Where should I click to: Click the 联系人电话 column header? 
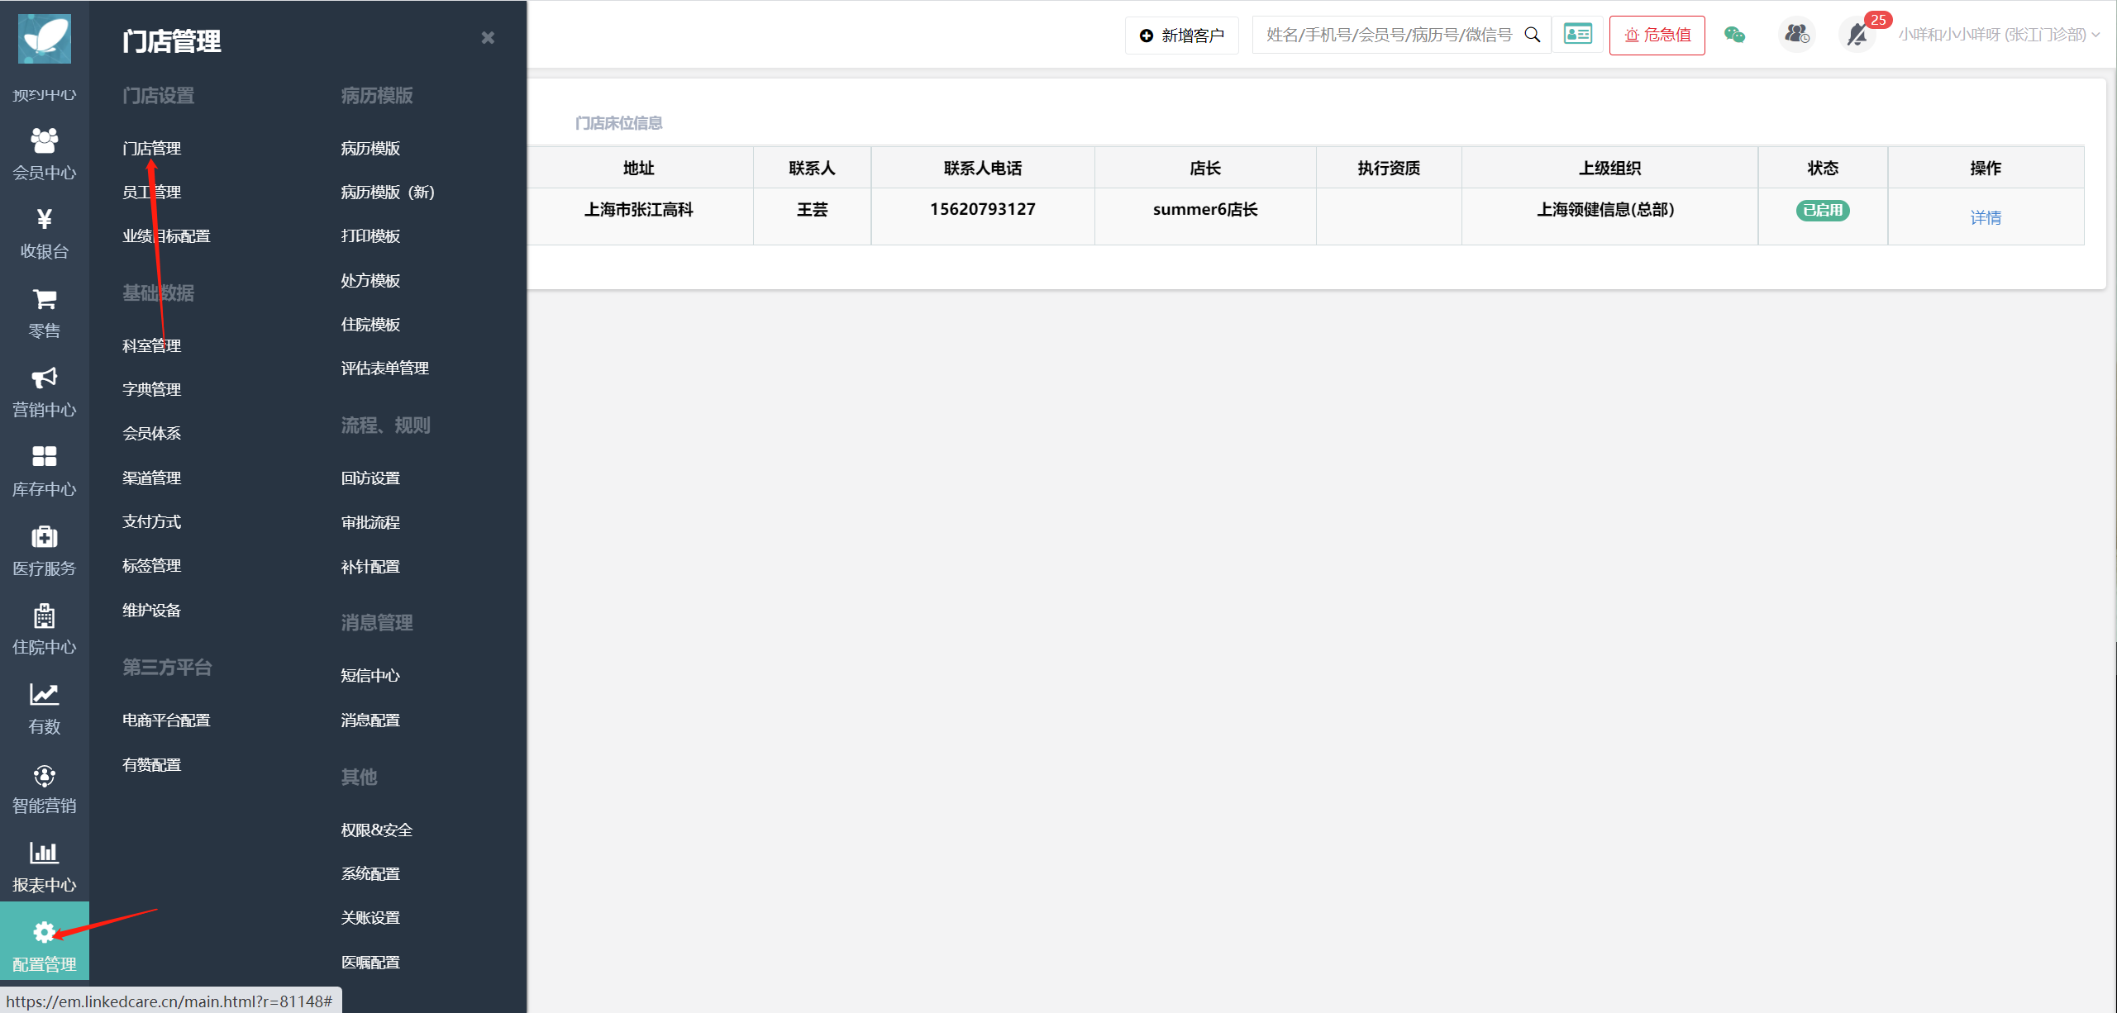pyautogui.click(x=982, y=168)
